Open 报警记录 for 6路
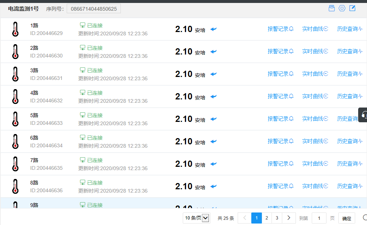The image size is (367, 225). tap(280, 141)
